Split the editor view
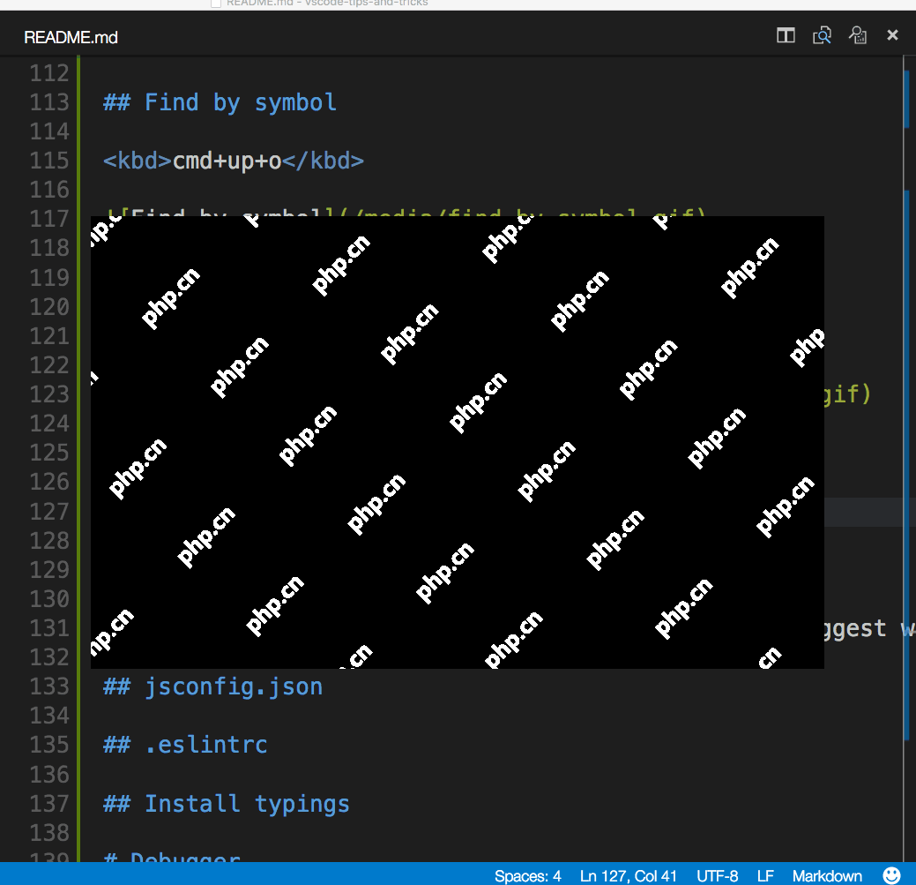 click(x=786, y=35)
